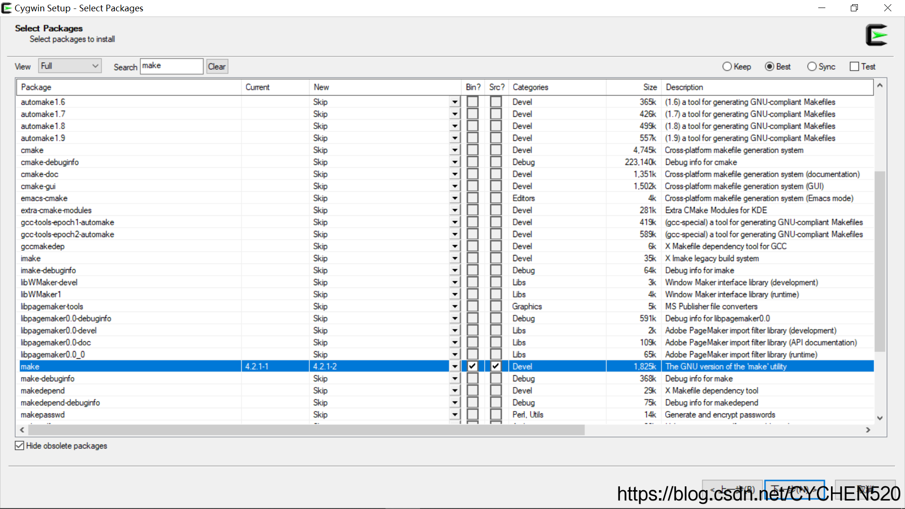
Task: Open the View mode dropdown
Action: [70, 66]
